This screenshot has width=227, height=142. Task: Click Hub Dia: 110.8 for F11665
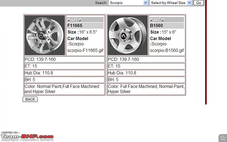pos(64,73)
